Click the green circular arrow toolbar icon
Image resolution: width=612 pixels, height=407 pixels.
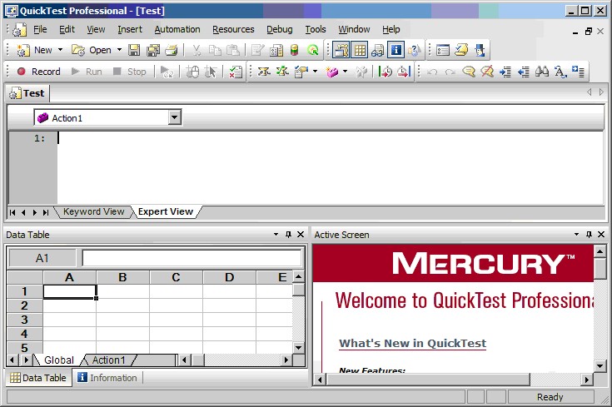tap(312, 50)
